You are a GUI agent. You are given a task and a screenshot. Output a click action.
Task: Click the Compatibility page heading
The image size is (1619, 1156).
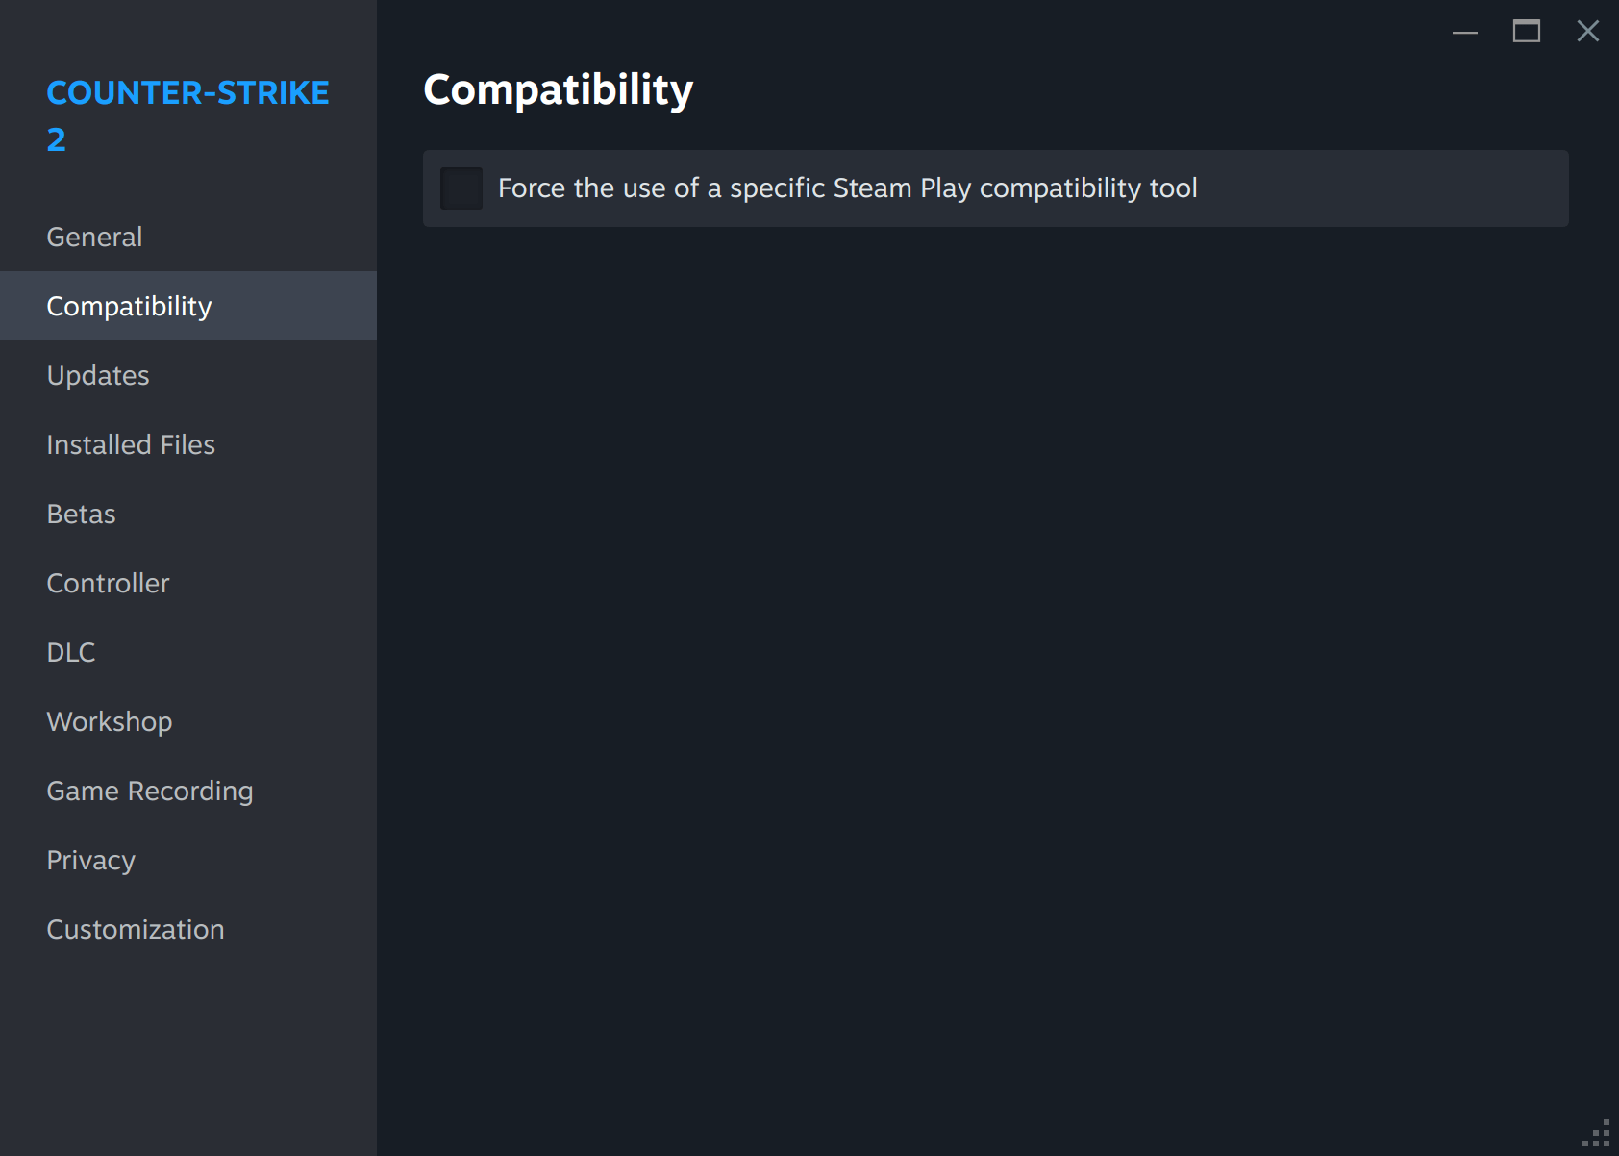tap(558, 89)
